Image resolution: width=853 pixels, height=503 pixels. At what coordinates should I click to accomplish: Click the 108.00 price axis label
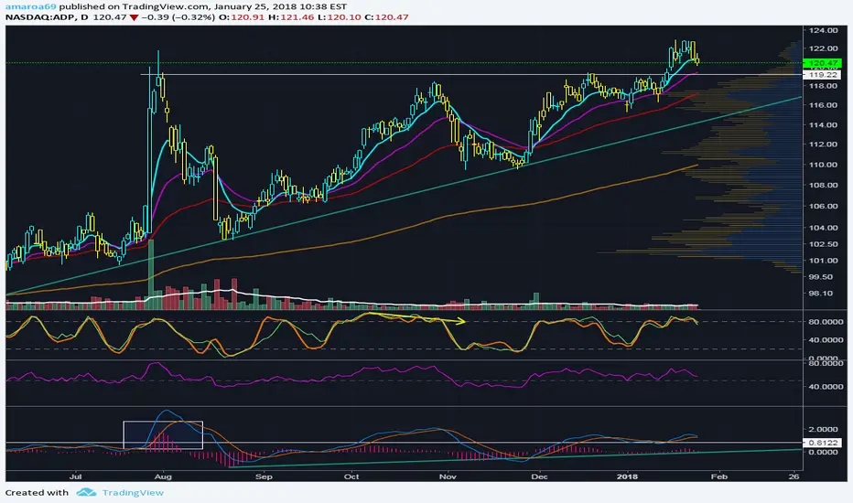(x=823, y=186)
